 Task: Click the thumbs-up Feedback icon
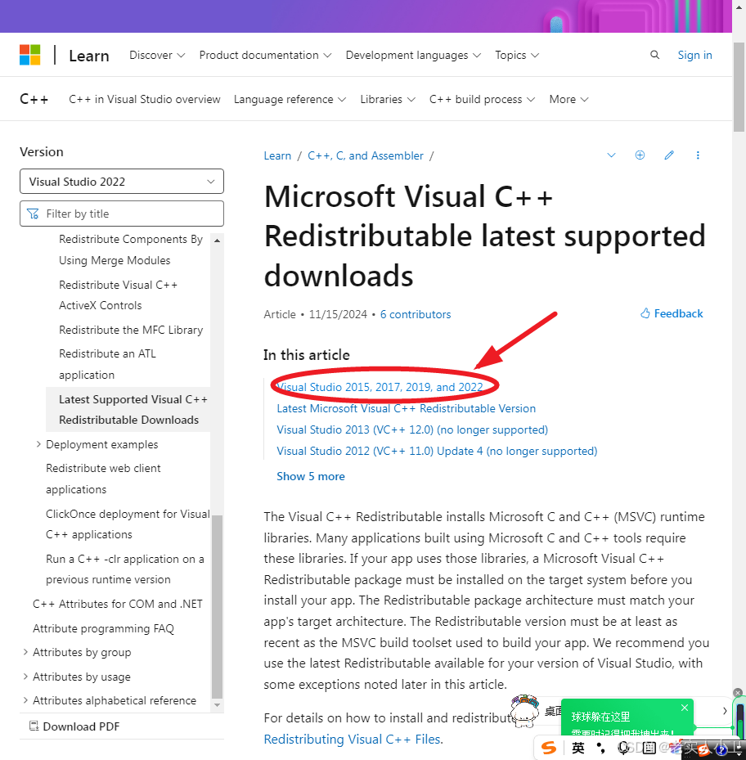[x=645, y=313]
